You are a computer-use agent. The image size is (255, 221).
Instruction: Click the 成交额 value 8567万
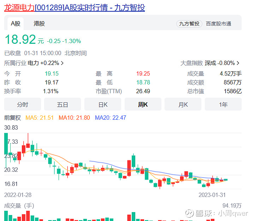(232, 82)
